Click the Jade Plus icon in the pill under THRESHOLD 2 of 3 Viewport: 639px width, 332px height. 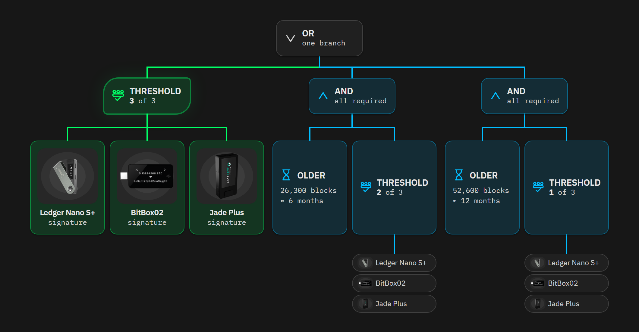[x=365, y=304]
